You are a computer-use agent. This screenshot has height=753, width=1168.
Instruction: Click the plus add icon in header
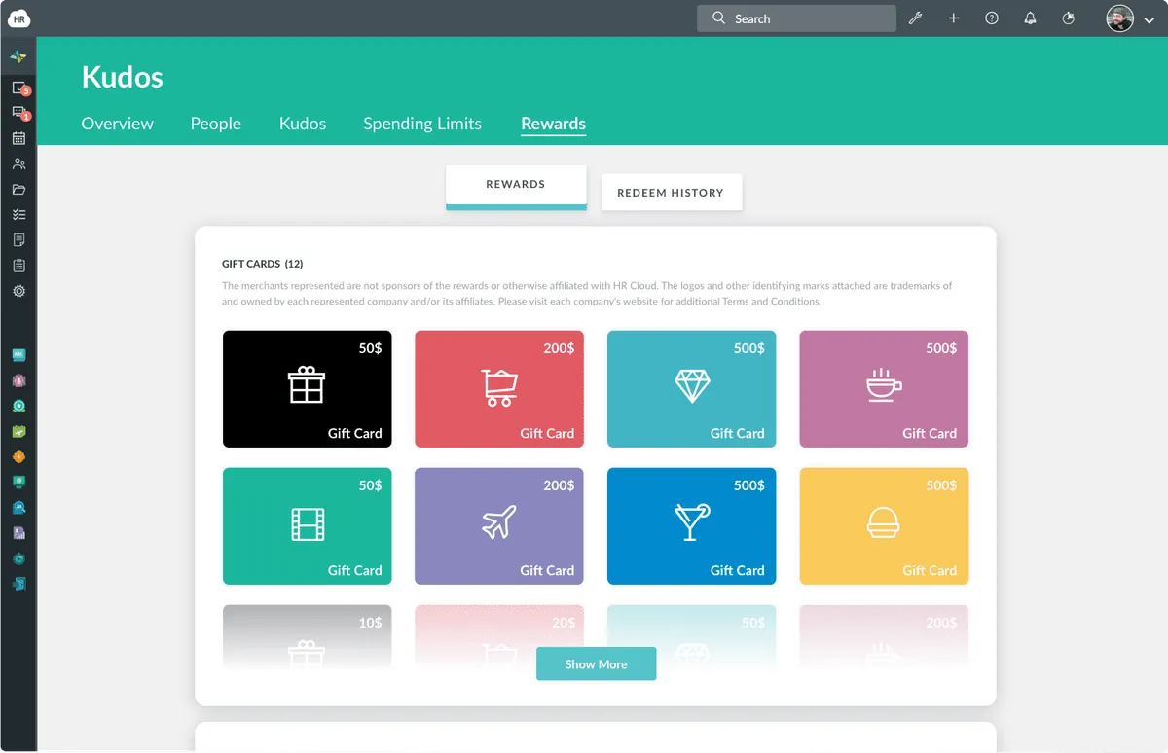click(x=954, y=18)
